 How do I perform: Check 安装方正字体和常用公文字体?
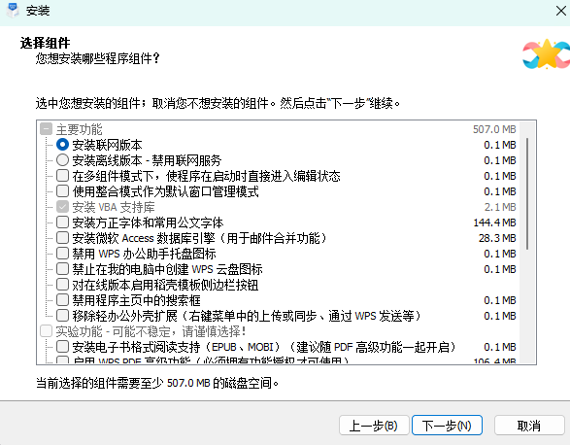coord(62,222)
